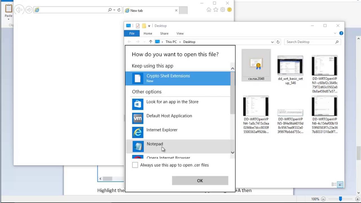Click New folder icon in quick access toolbar

point(144,26)
